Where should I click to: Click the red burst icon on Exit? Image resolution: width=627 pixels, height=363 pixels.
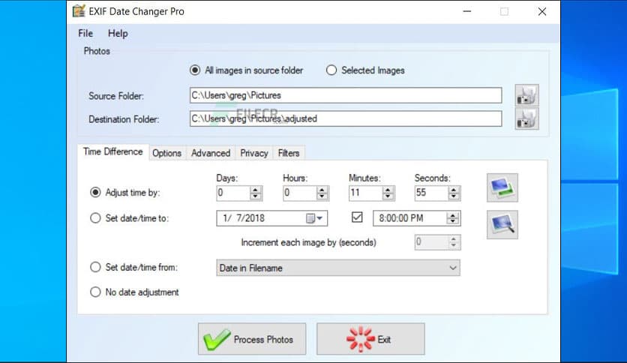[361, 339]
